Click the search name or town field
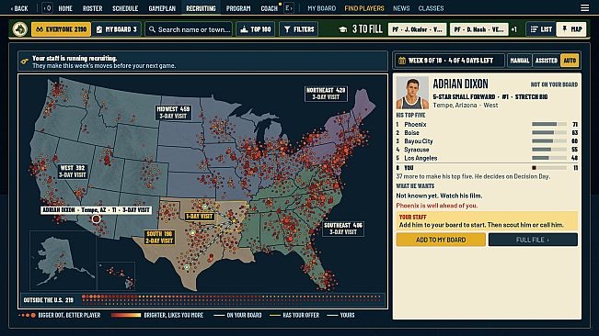Image resolution: width=599 pixels, height=336 pixels. [x=189, y=29]
